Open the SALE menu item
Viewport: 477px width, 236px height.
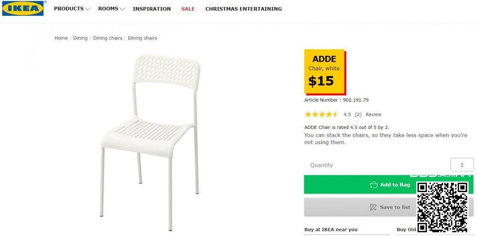click(x=188, y=9)
